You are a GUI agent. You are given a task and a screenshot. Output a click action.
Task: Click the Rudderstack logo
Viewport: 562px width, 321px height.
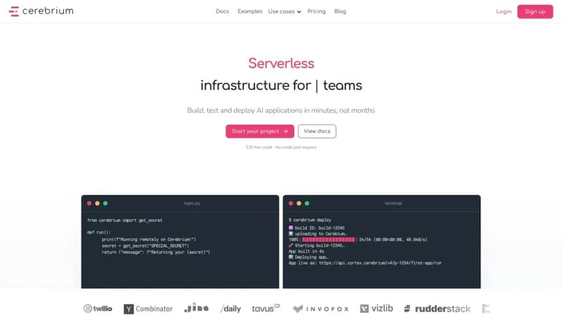click(x=437, y=308)
